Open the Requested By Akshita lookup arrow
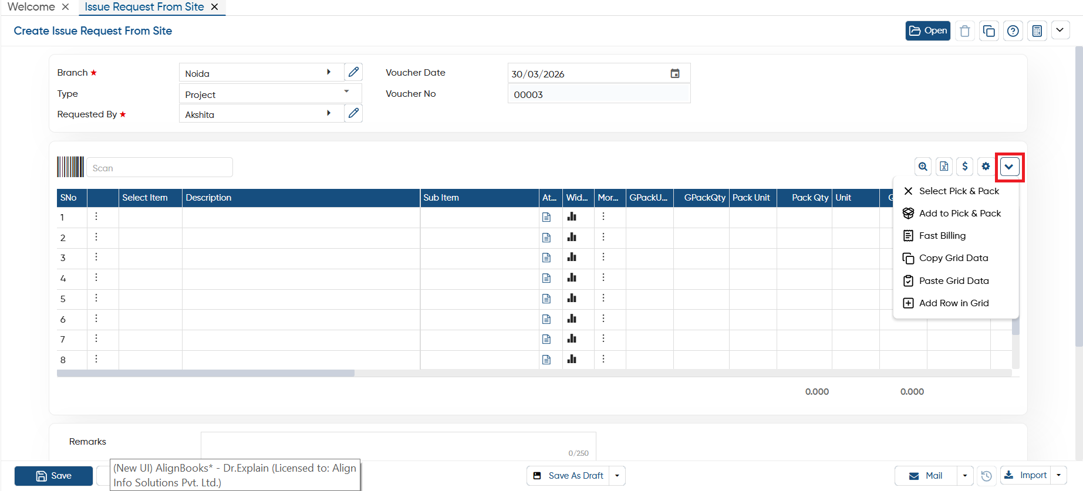This screenshot has width=1083, height=491. (329, 113)
